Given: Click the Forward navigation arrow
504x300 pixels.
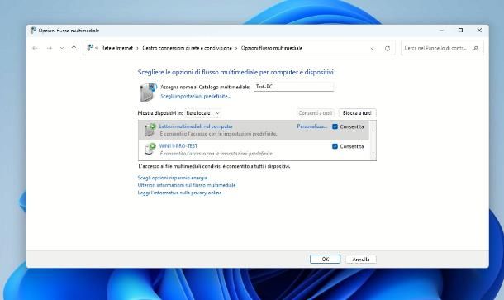Looking at the screenshot, I should [x=50, y=48].
